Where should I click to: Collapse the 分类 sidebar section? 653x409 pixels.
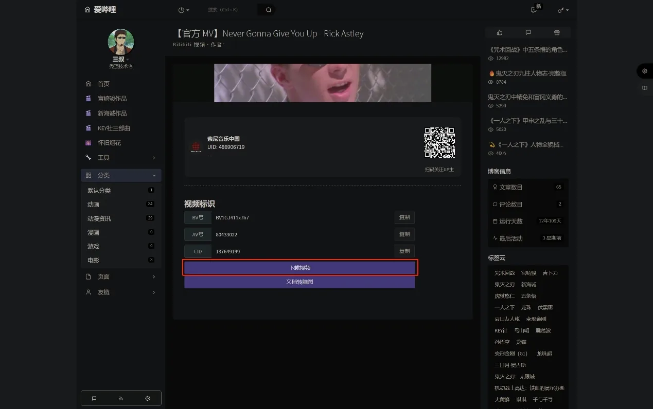[121, 175]
